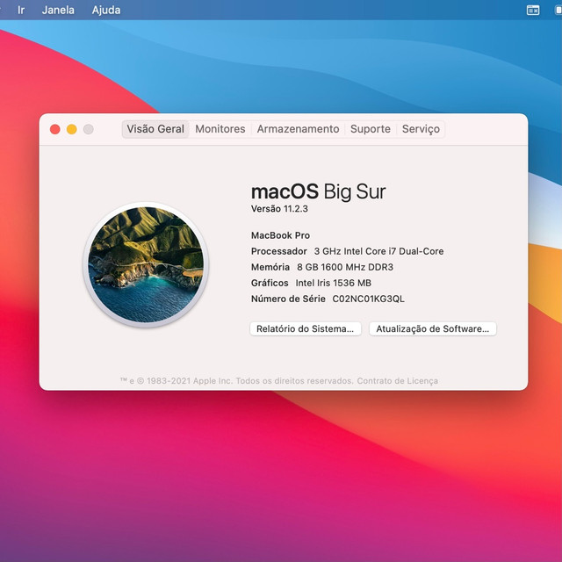
Task: Select the Visão Geral tab
Action: (155, 129)
